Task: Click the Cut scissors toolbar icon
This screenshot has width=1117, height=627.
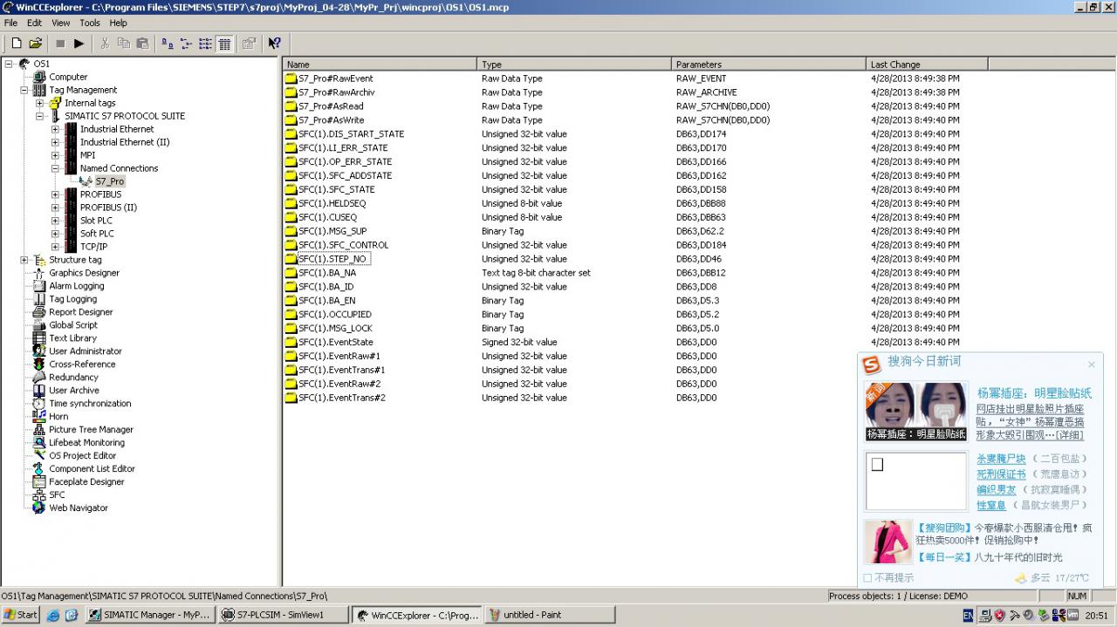Action: [105, 44]
